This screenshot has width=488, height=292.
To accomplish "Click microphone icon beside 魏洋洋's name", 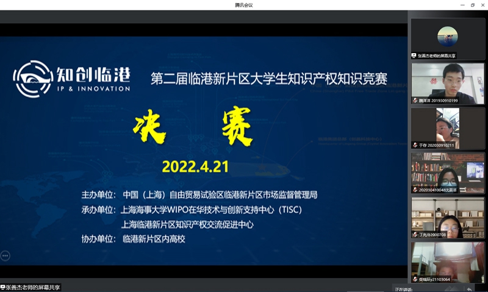I will coord(415,100).
